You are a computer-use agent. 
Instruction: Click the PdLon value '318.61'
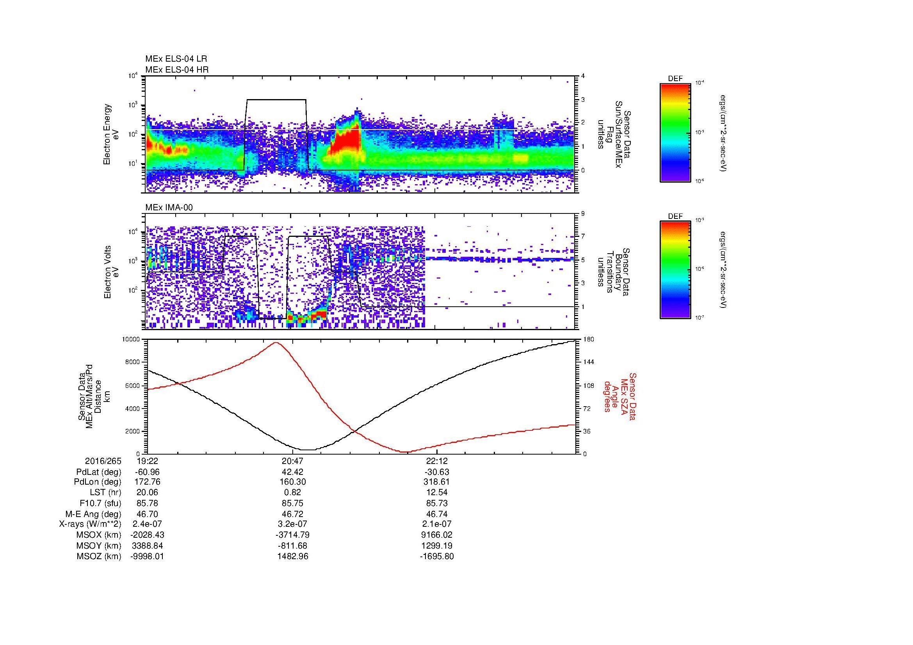(x=437, y=482)
